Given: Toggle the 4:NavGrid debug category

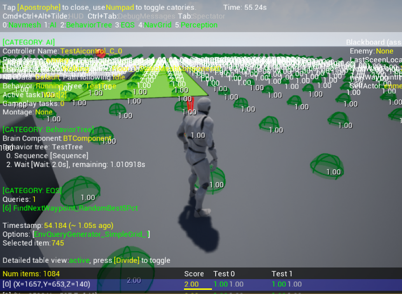Looking at the screenshot, I should point(155,25).
